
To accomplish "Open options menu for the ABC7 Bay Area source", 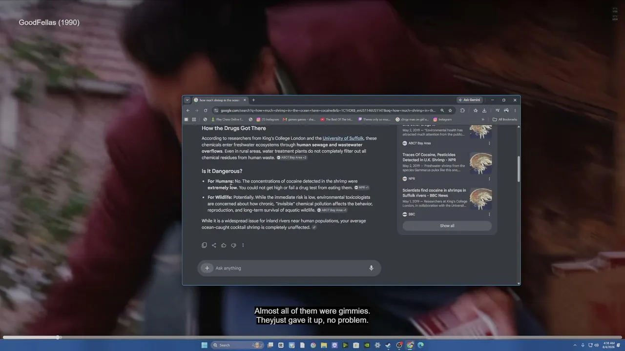I will (x=489, y=143).
